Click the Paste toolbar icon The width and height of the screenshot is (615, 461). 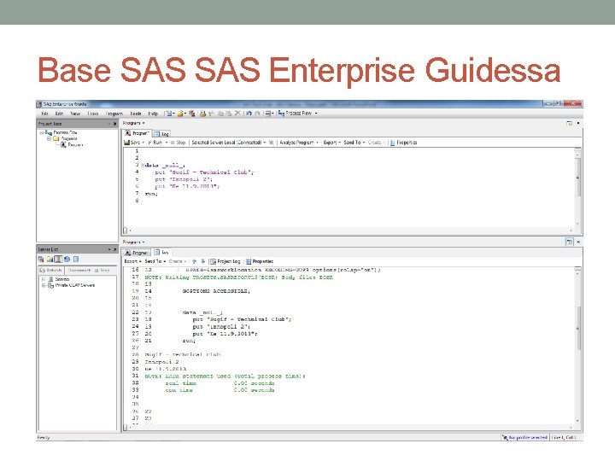[x=229, y=114]
